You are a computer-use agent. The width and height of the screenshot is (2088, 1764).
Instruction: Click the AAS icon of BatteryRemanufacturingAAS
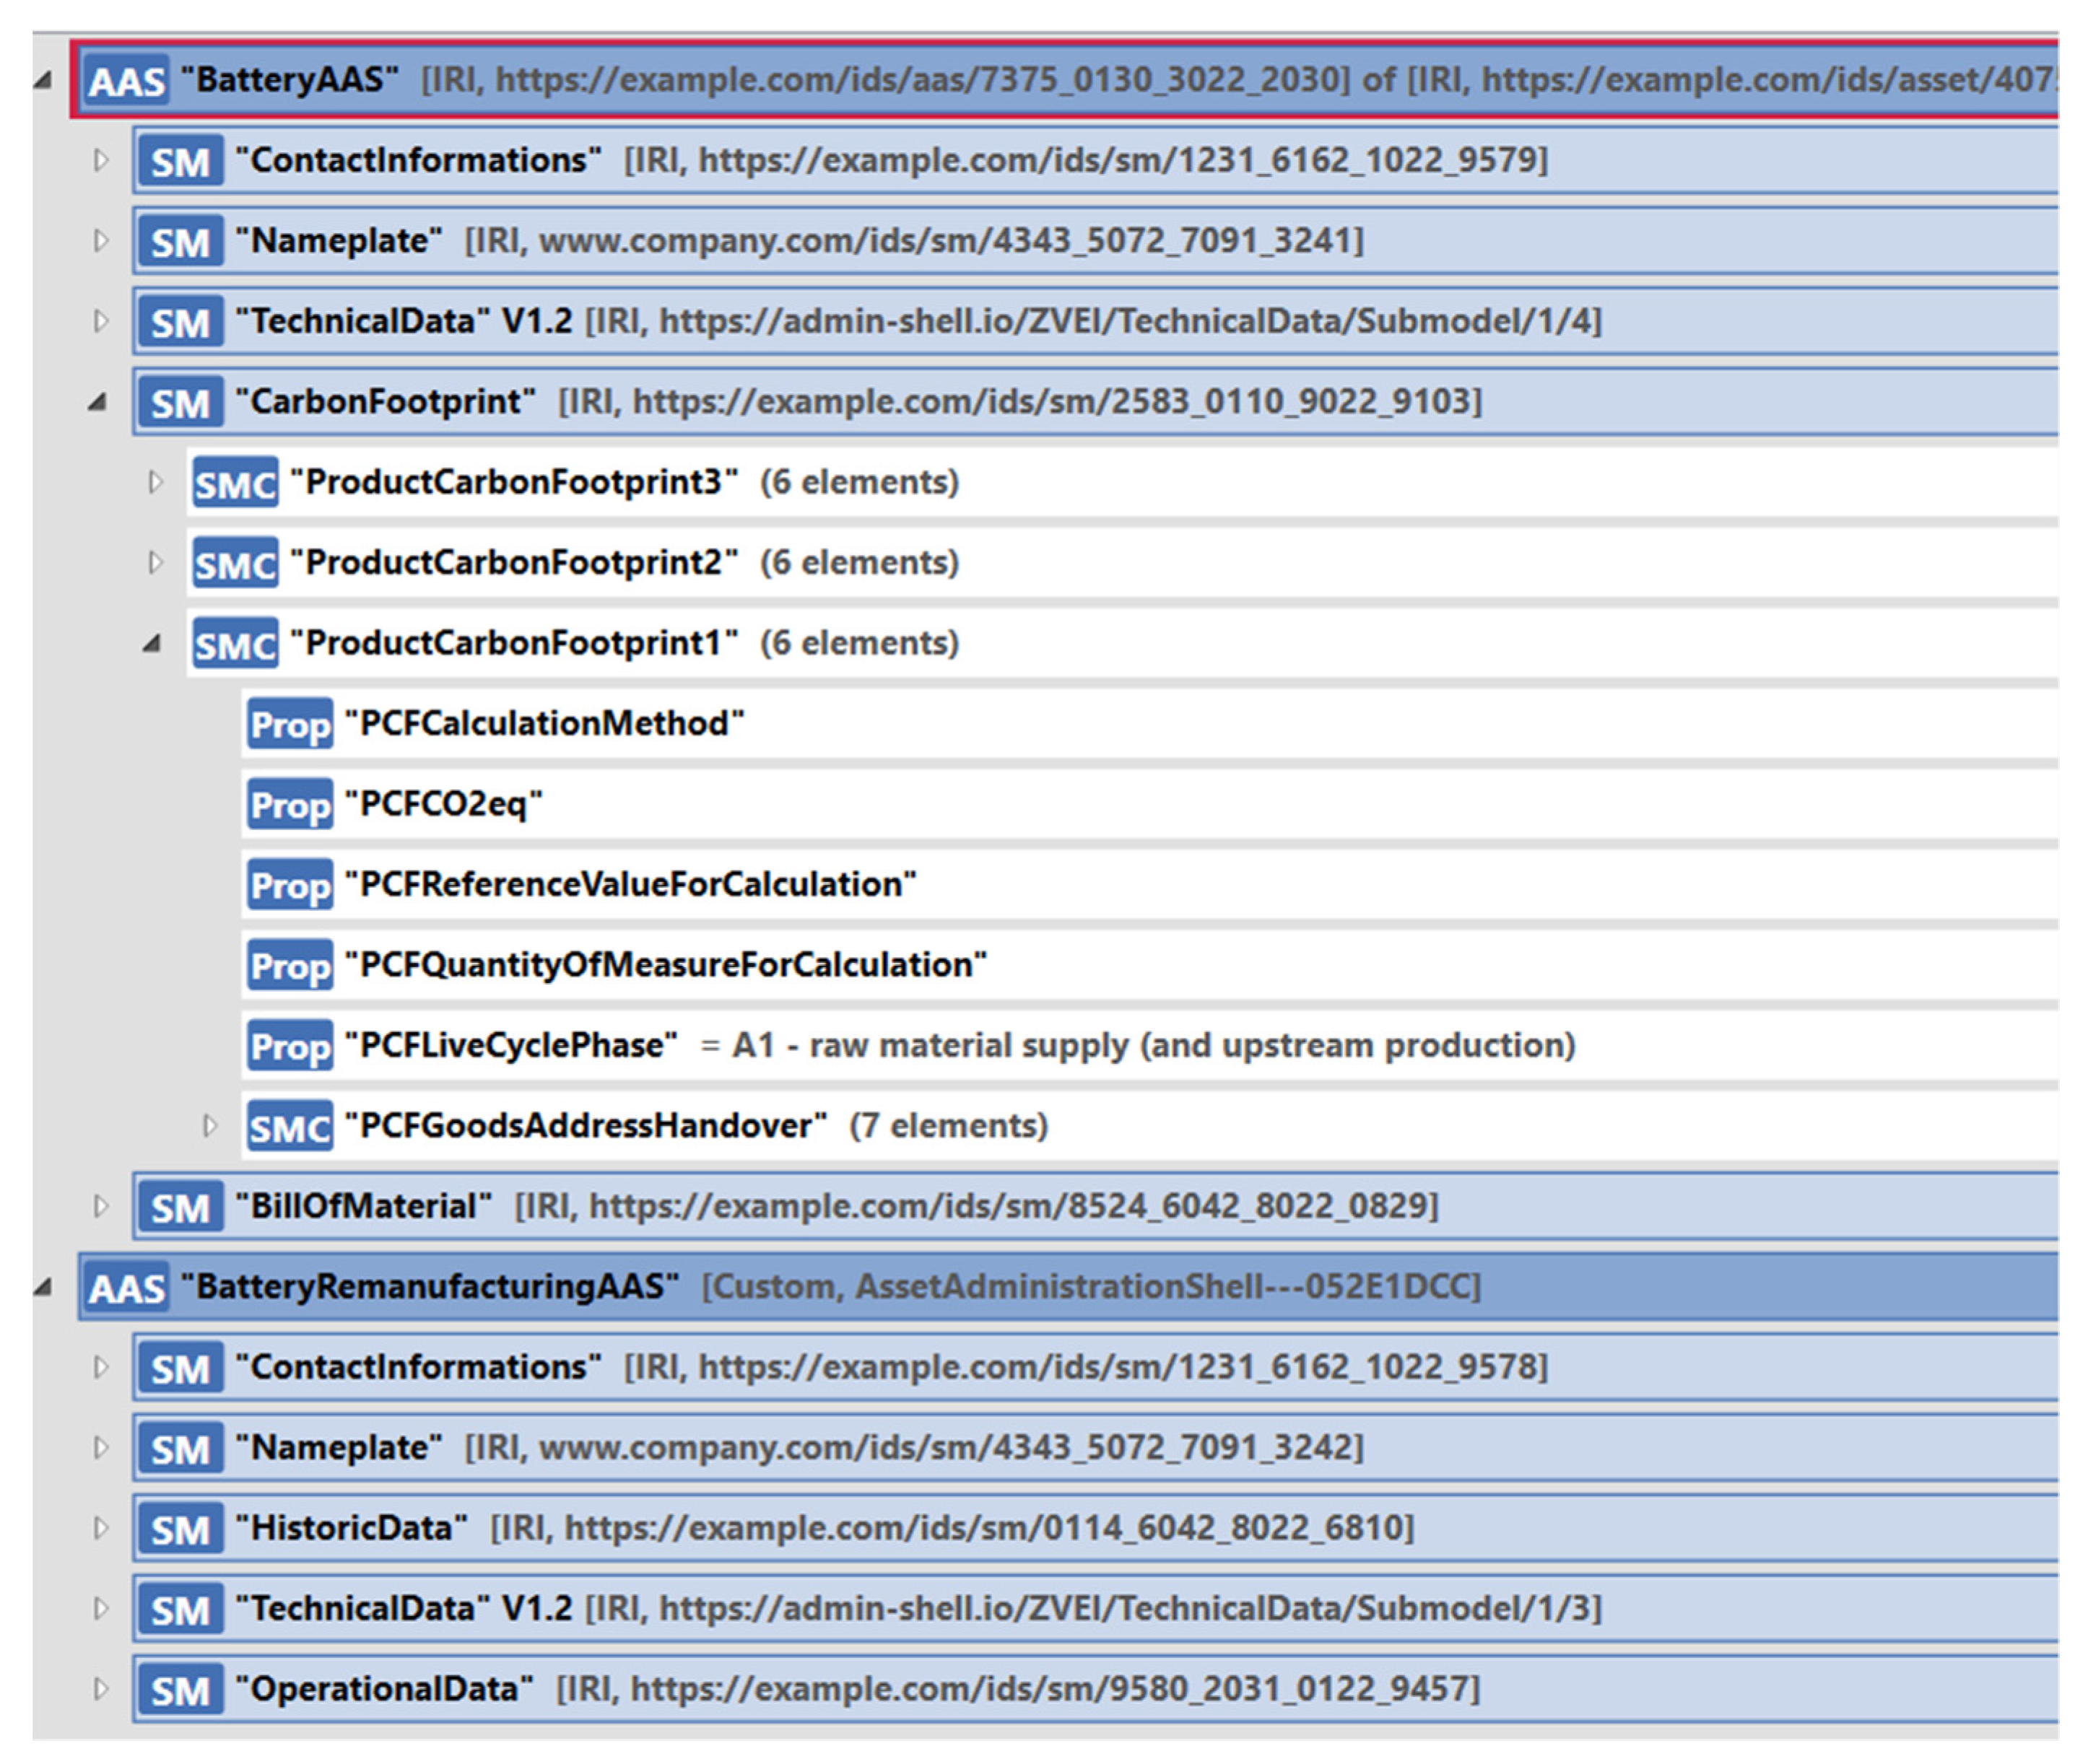coord(127,1287)
